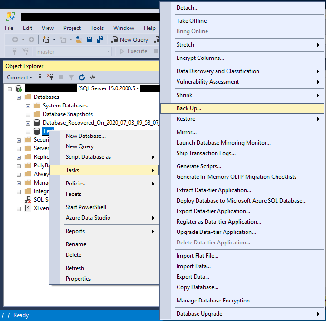Expand the System Databases node

pos(28,106)
